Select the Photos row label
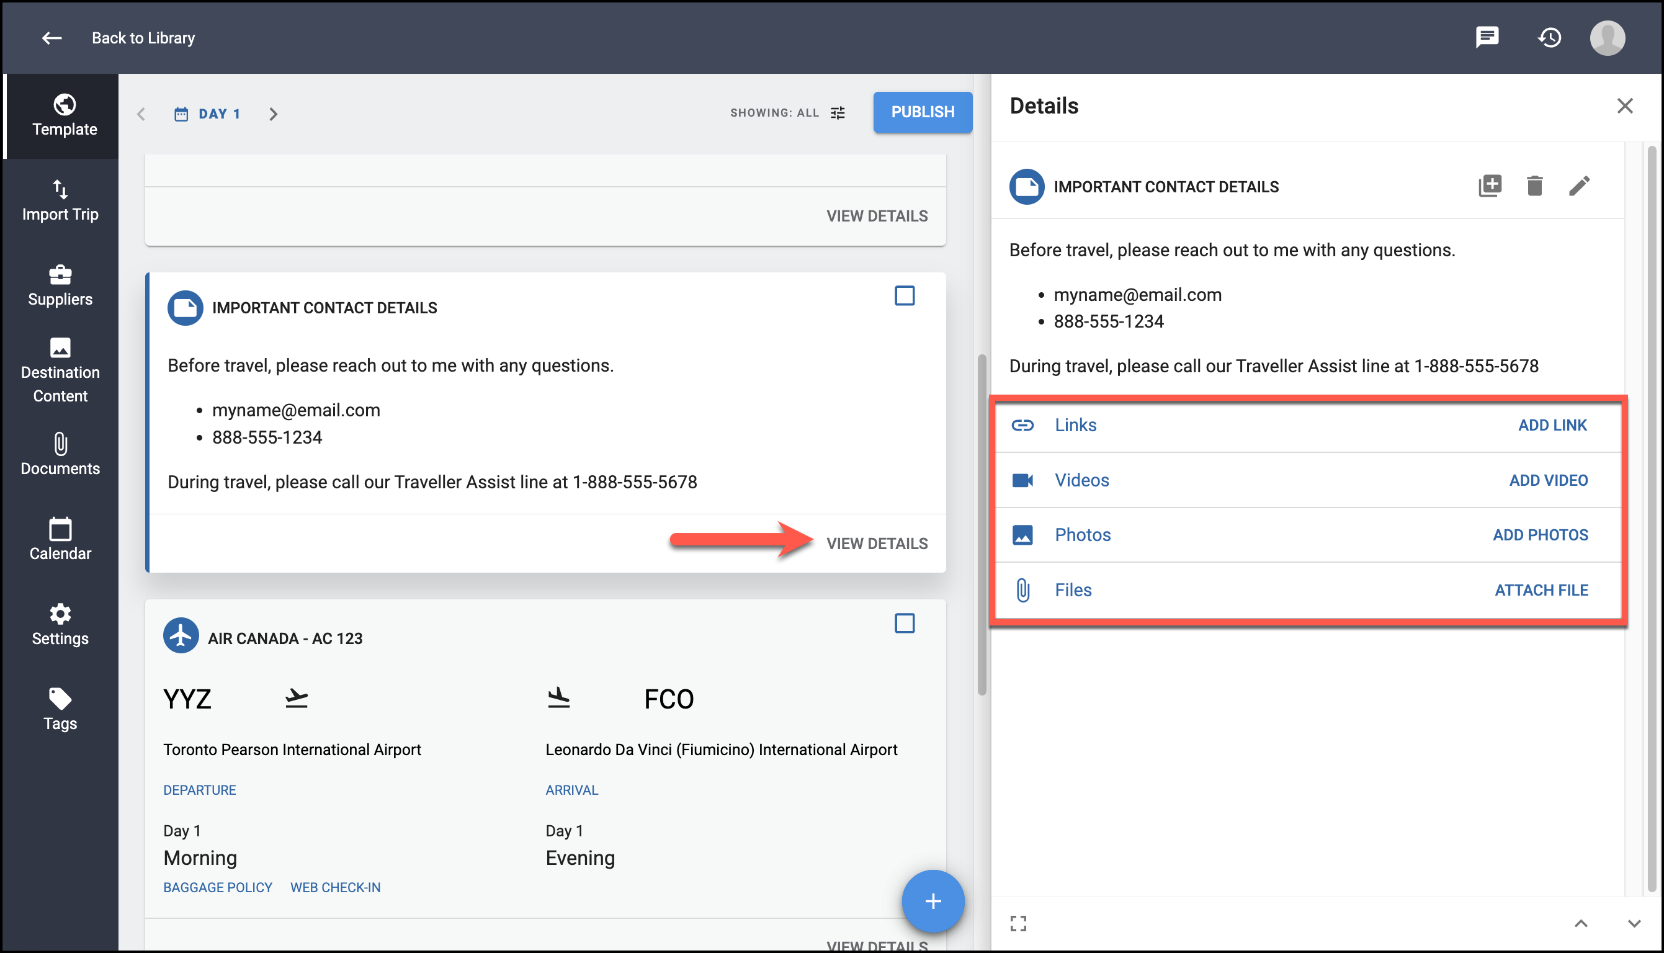The width and height of the screenshot is (1664, 953). 1082,535
